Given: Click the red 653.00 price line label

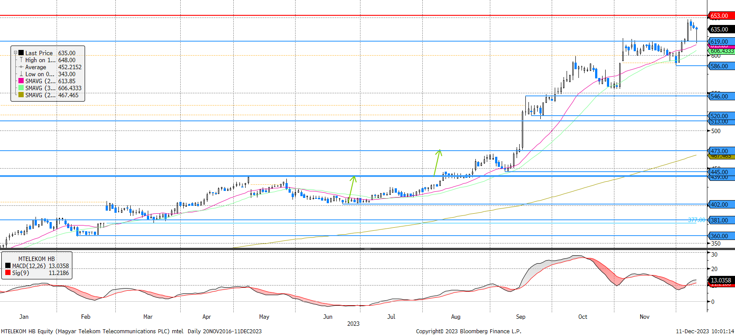Looking at the screenshot, I should coord(721,16).
